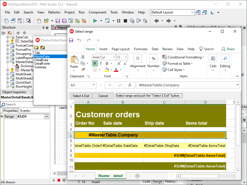
Task: Click the Cut scissors icon
Action: click(83, 57)
